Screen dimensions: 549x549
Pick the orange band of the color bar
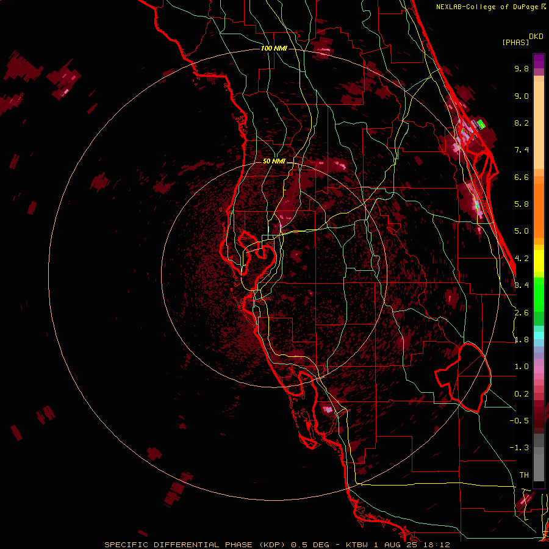point(539,210)
